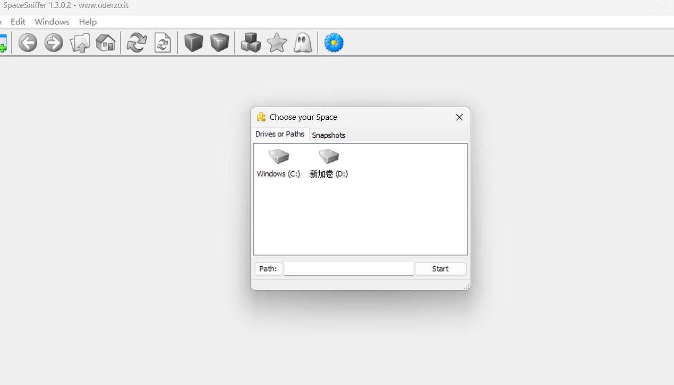Click the dialog resize grip corner
The height and width of the screenshot is (385, 674).
[x=467, y=286]
